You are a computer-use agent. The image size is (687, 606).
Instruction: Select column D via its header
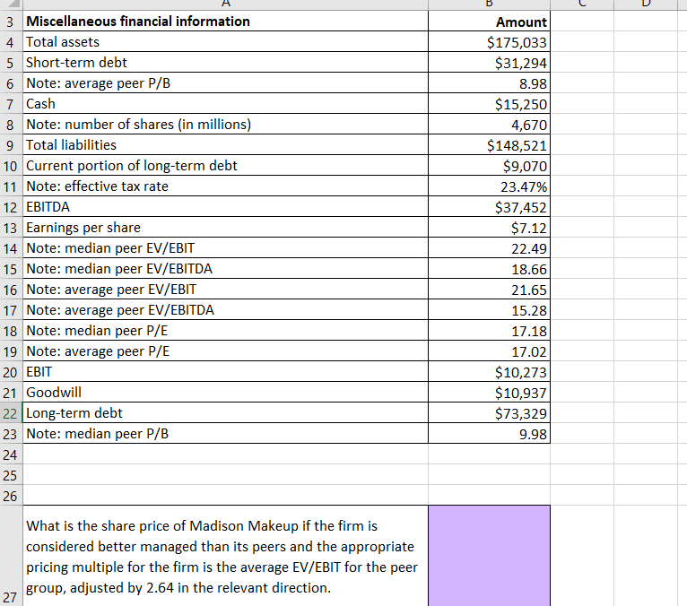(646, 4)
